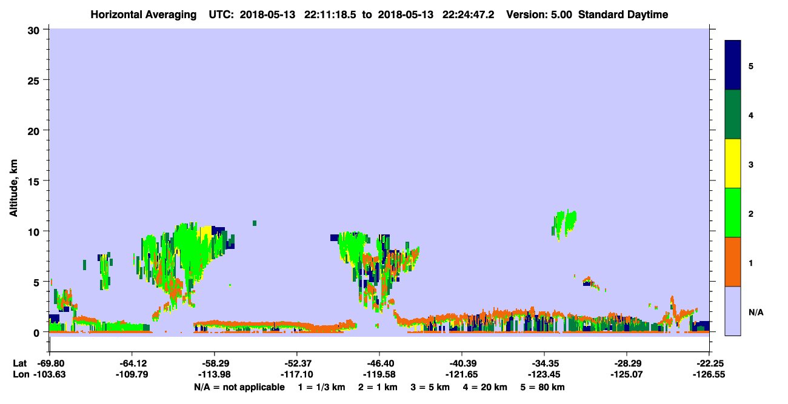Image resolution: width=788 pixels, height=404 pixels.
Task: Click longitude value -126.55
Action: point(709,374)
